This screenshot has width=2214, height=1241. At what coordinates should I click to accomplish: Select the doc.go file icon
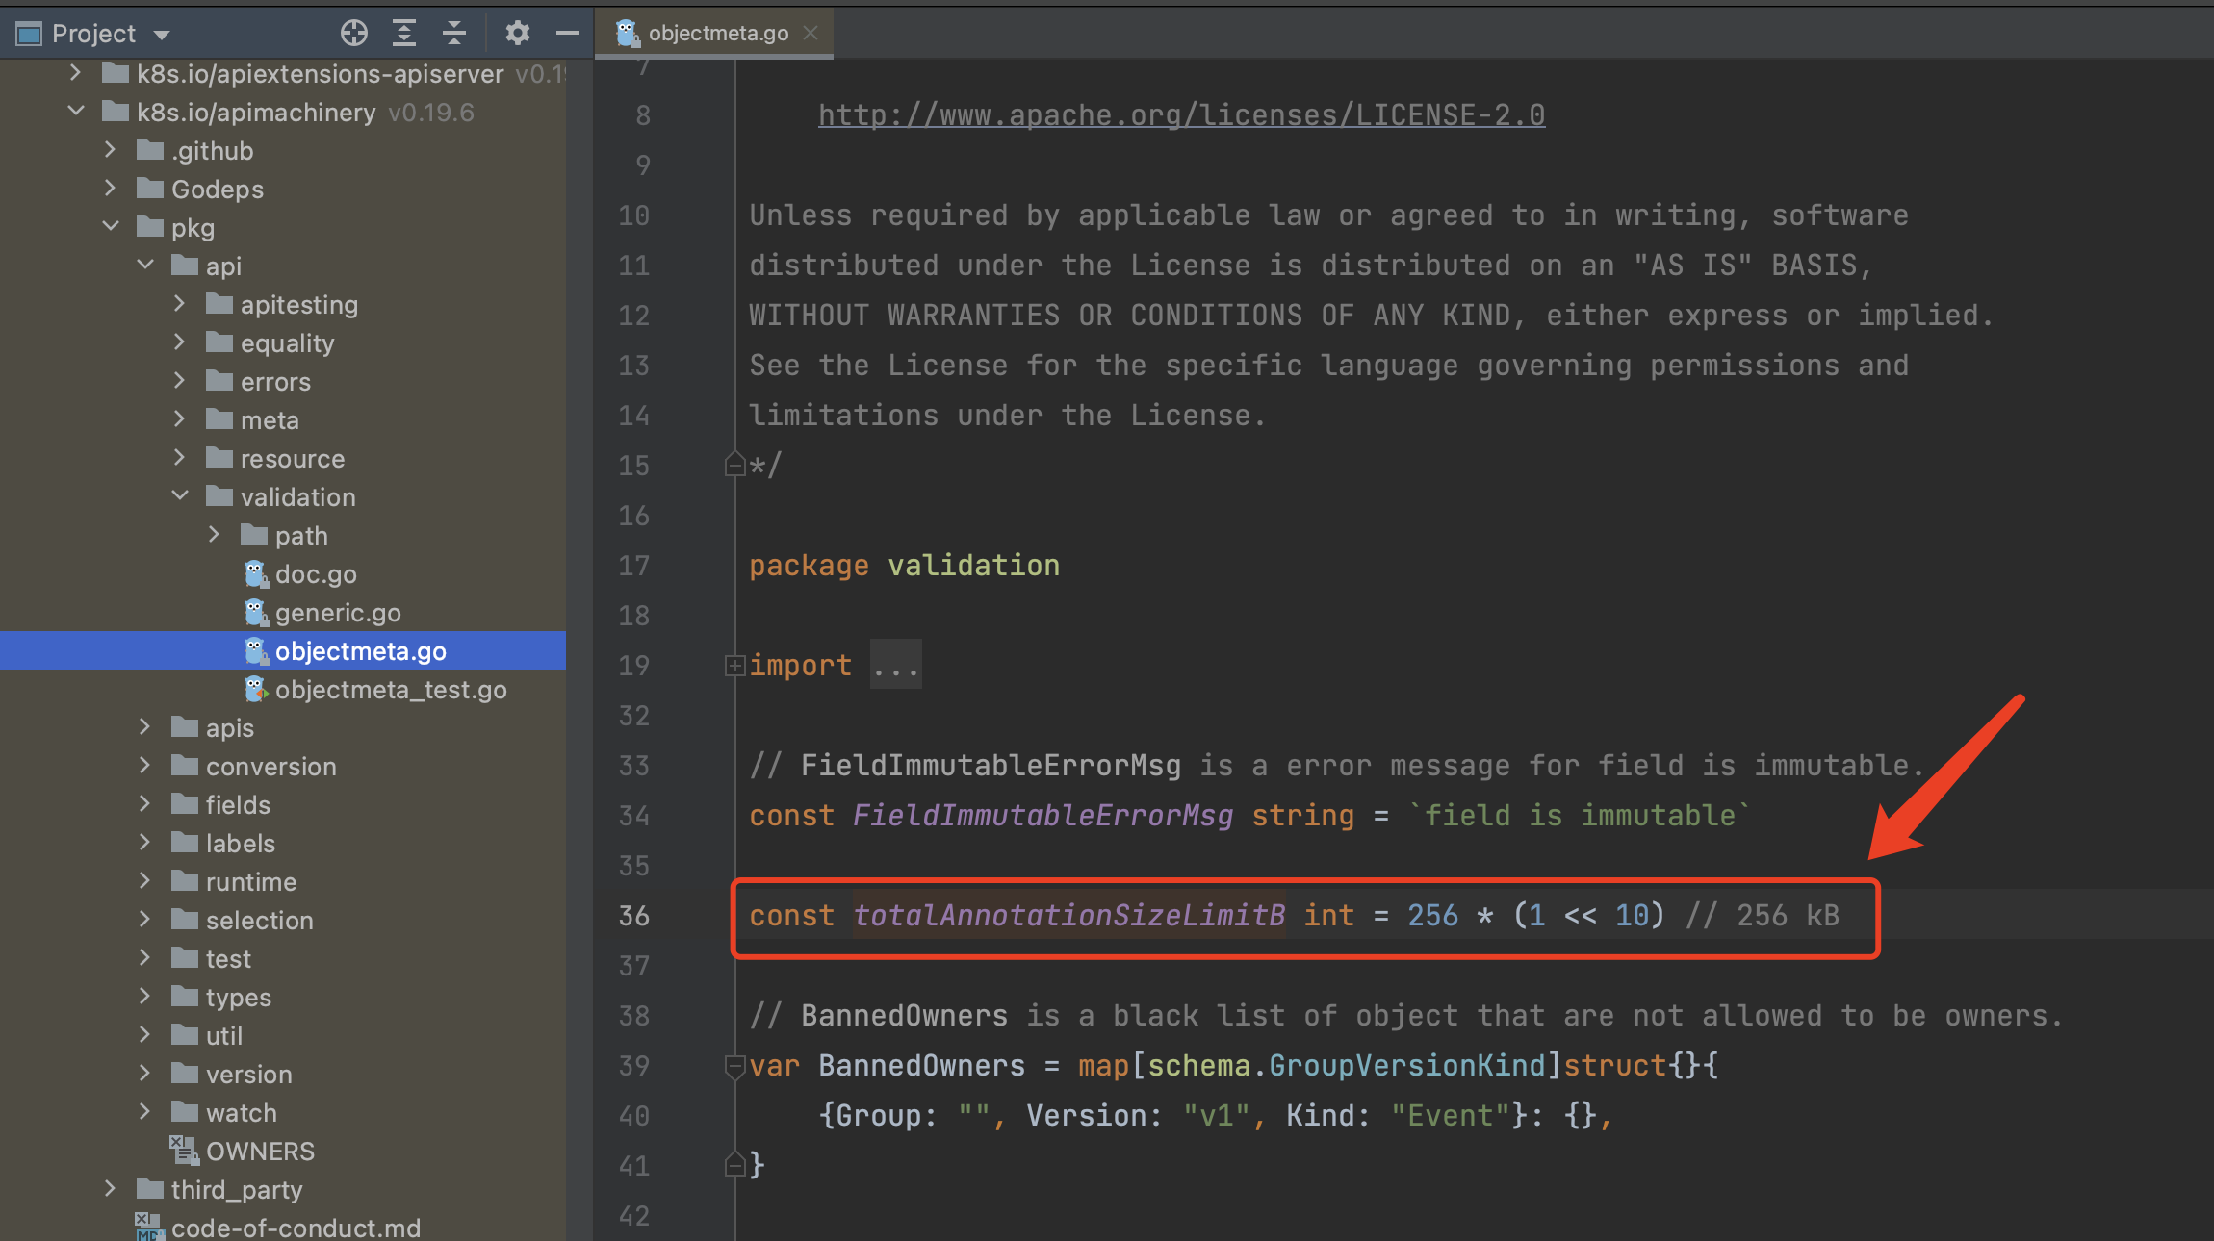pyautogui.click(x=255, y=574)
